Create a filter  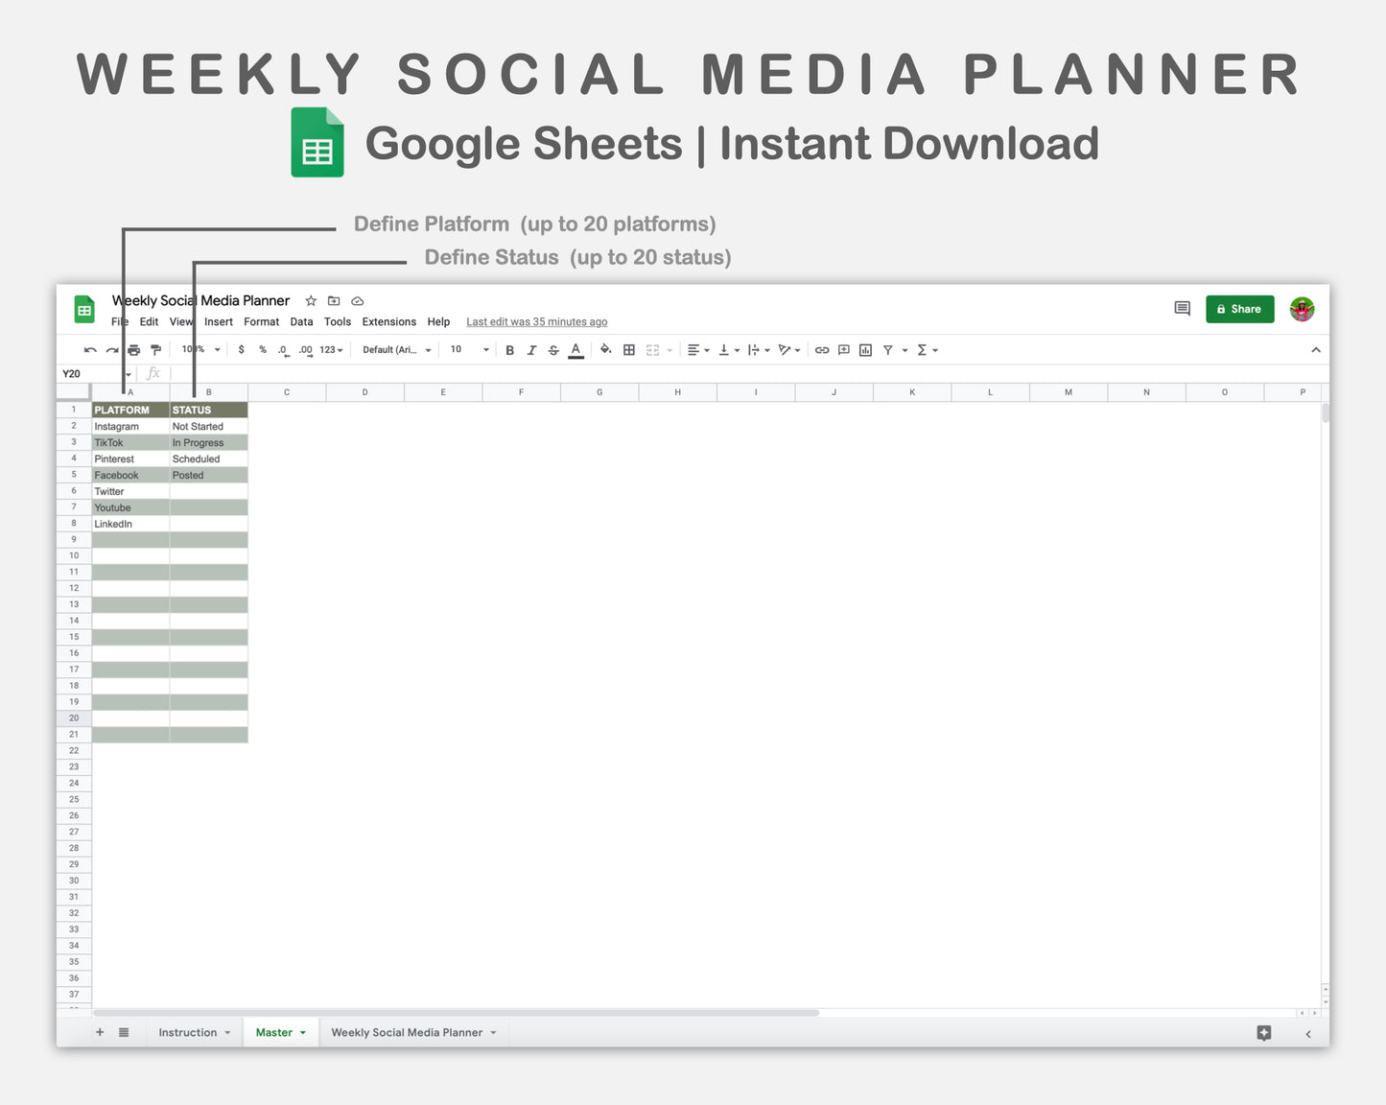888,349
